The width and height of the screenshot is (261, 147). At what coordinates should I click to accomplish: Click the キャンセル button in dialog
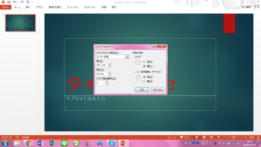pyautogui.click(x=158, y=90)
